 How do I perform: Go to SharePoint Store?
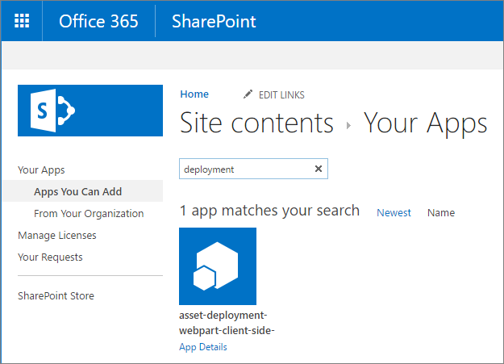[x=56, y=296]
